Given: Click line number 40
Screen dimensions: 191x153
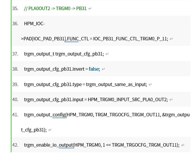Looking at the screenshot, I should click(15, 100).
